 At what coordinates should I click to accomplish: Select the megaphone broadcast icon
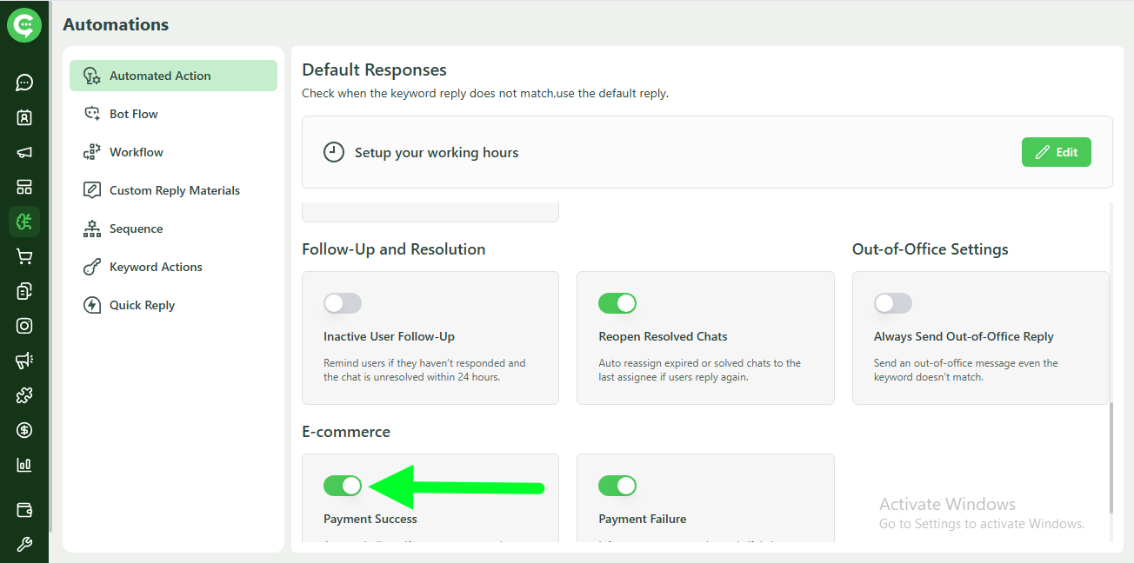(23, 152)
